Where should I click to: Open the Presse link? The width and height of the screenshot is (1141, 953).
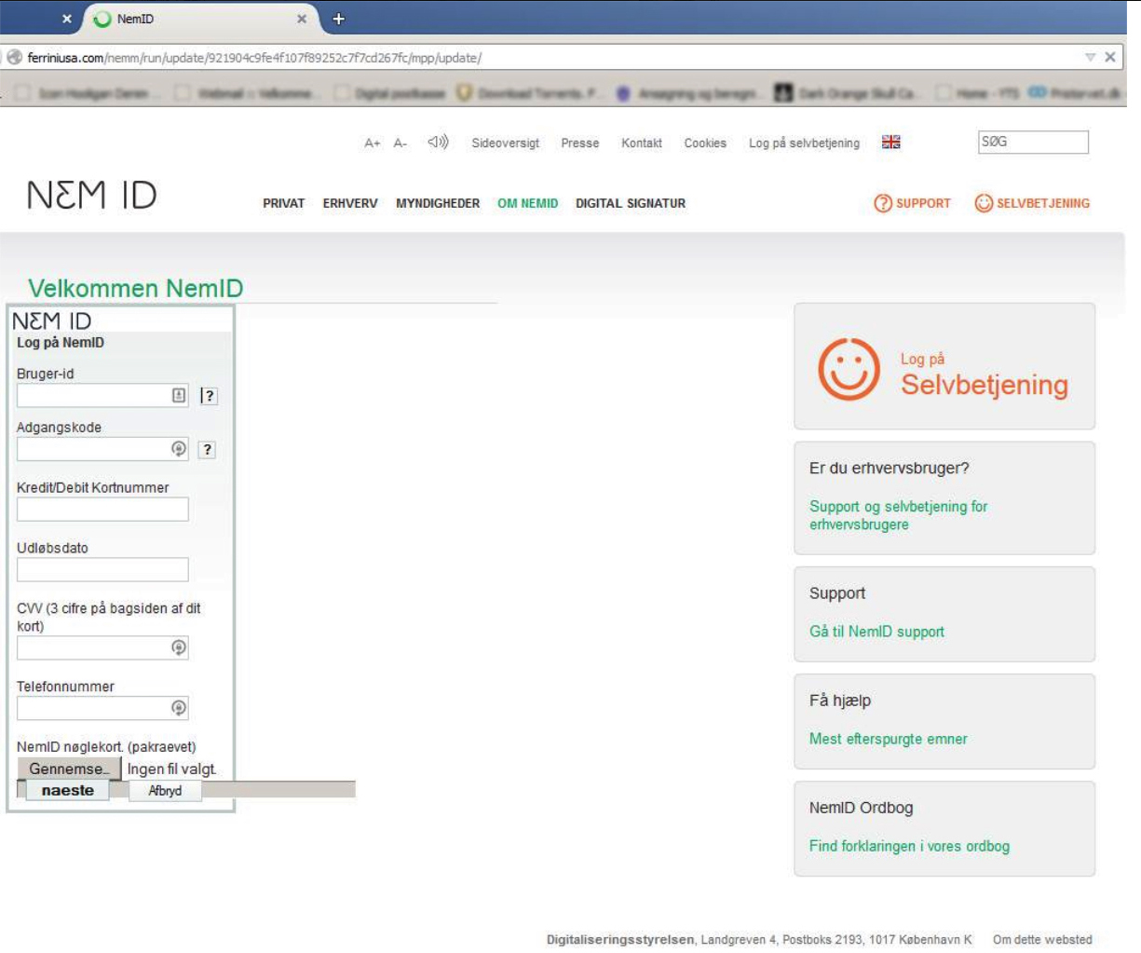tap(580, 143)
